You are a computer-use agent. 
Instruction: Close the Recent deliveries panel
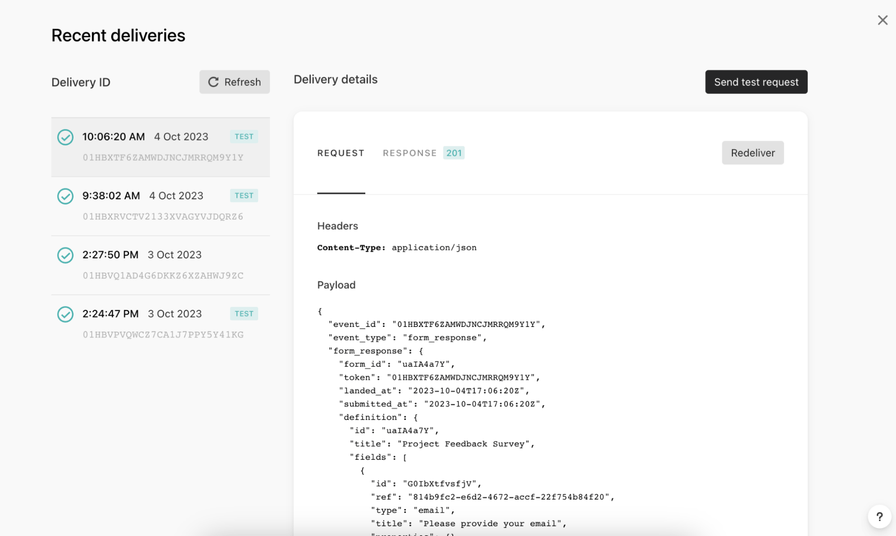[x=882, y=20]
